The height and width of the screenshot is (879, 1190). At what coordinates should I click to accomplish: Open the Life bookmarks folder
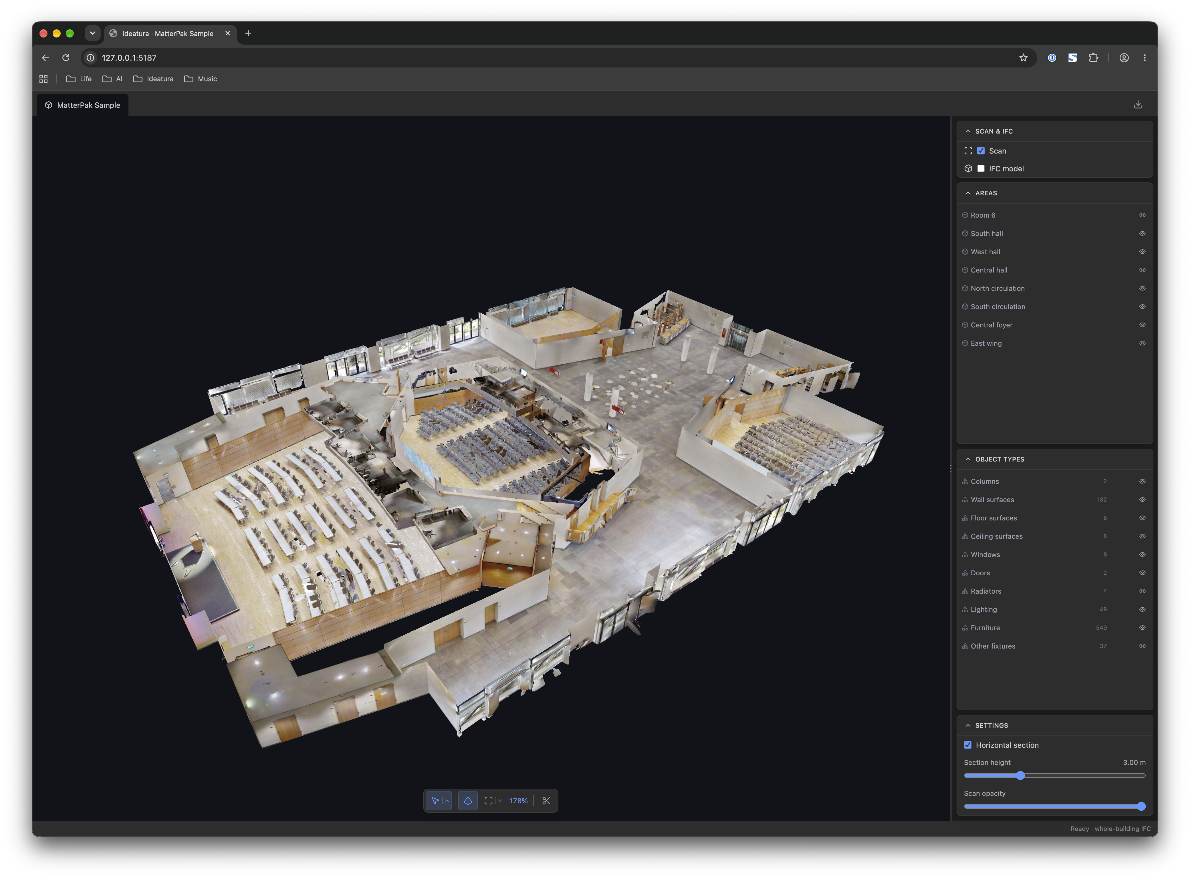[x=79, y=79]
